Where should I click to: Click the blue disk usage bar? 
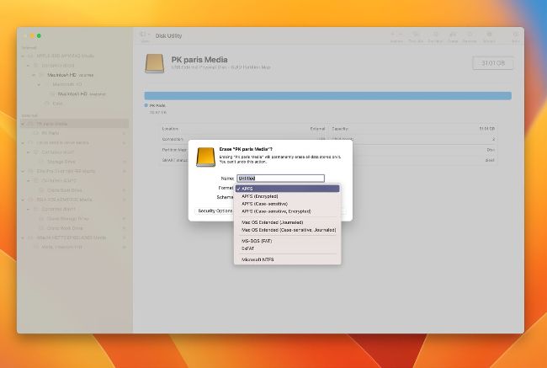click(327, 96)
